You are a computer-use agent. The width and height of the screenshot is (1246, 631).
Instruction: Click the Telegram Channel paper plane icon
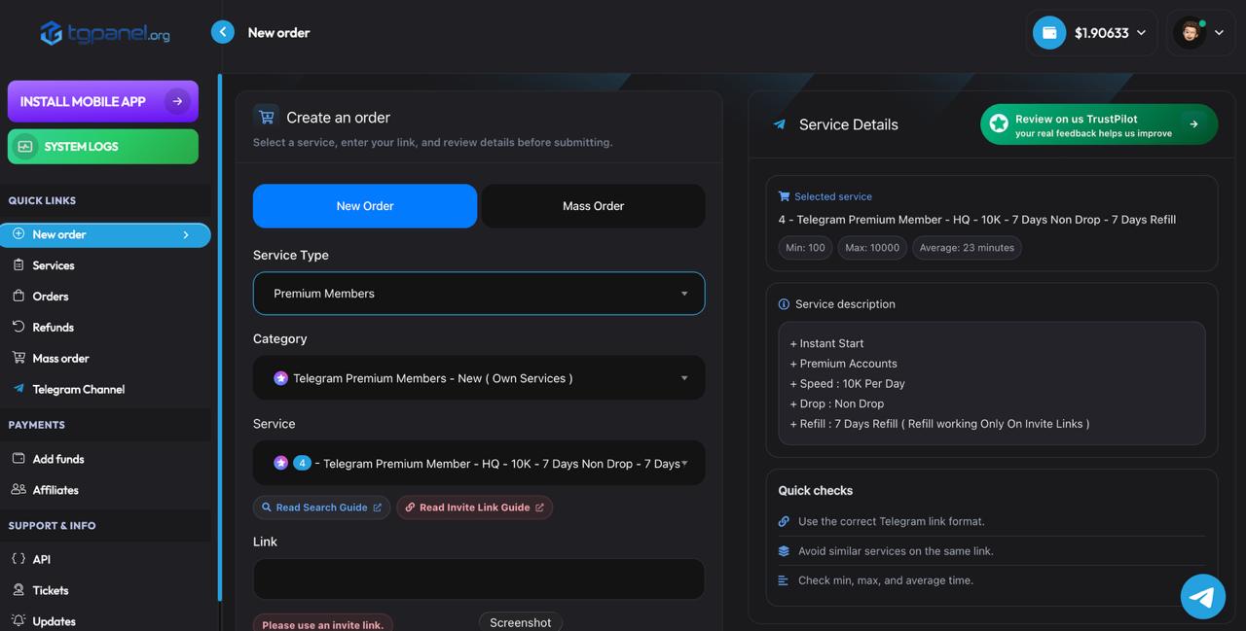pos(18,389)
